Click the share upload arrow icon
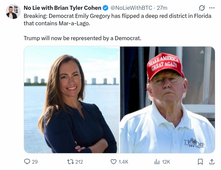The height and width of the screenshot is (170, 221). [212, 162]
